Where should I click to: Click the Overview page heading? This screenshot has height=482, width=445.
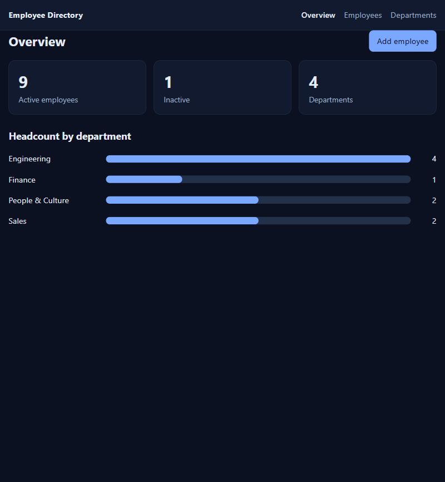click(x=37, y=42)
